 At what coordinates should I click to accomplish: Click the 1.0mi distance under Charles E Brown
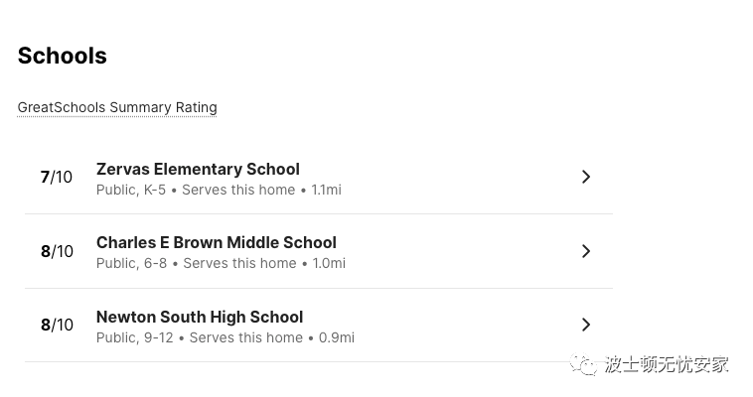pos(329,263)
